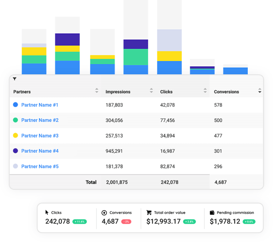Open Partner Name #1 link
This screenshot has width=273, height=242.
point(40,105)
